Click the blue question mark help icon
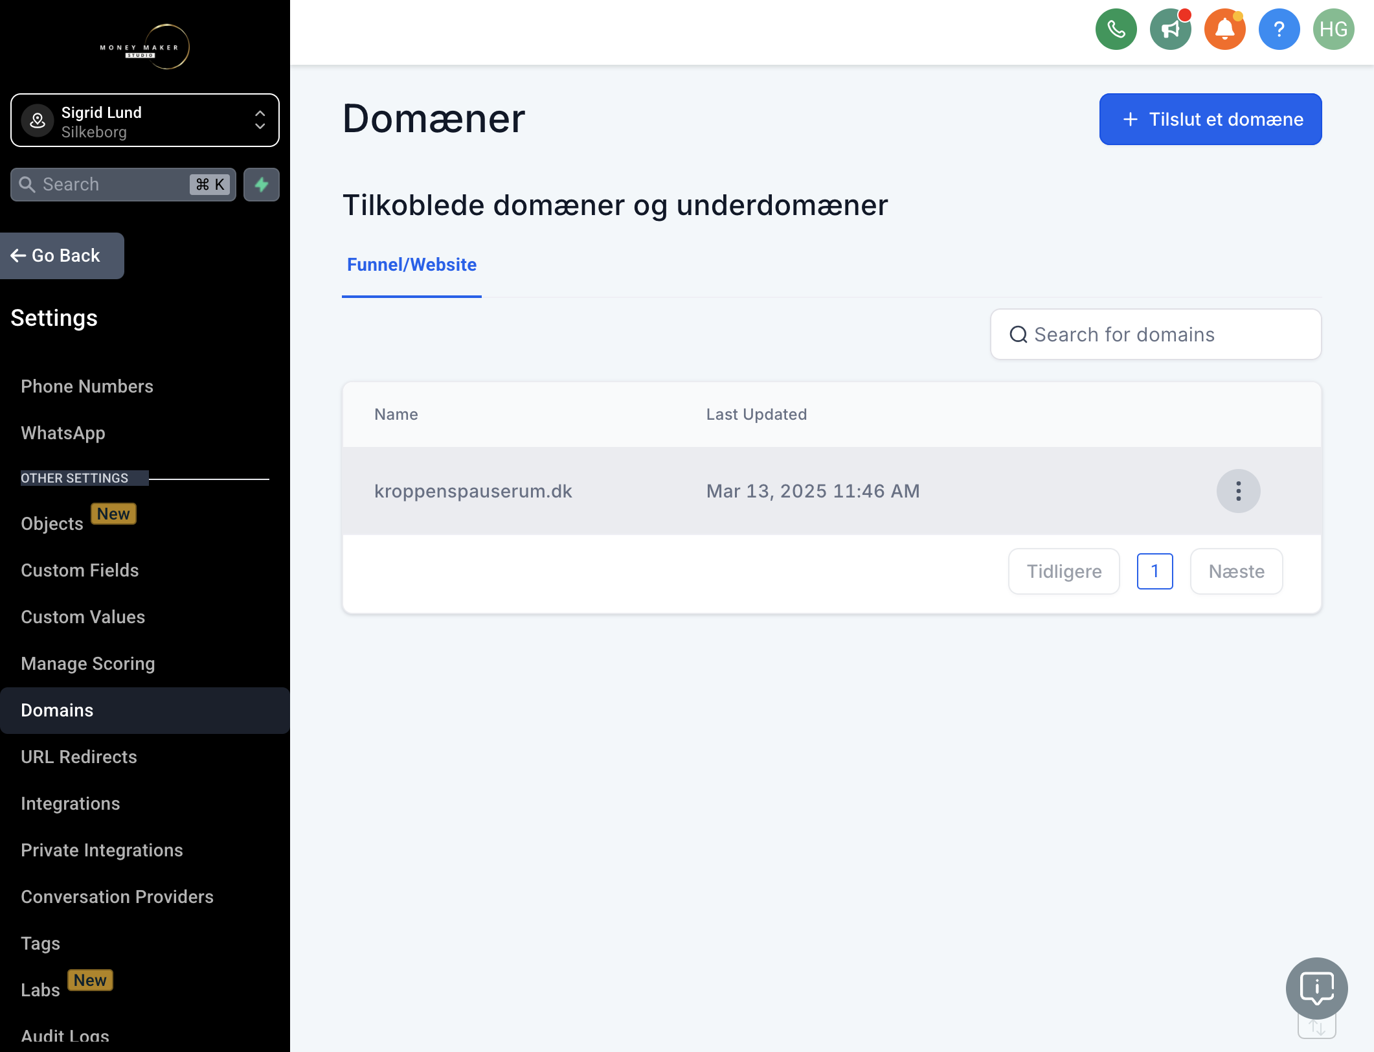Screen dimensions: 1374x1052 (x=1279, y=29)
